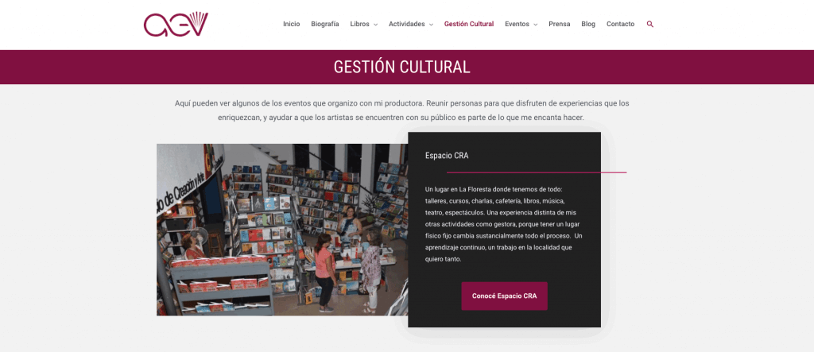Click the GESTIÓN CULTURAL banner title

pyautogui.click(x=401, y=67)
